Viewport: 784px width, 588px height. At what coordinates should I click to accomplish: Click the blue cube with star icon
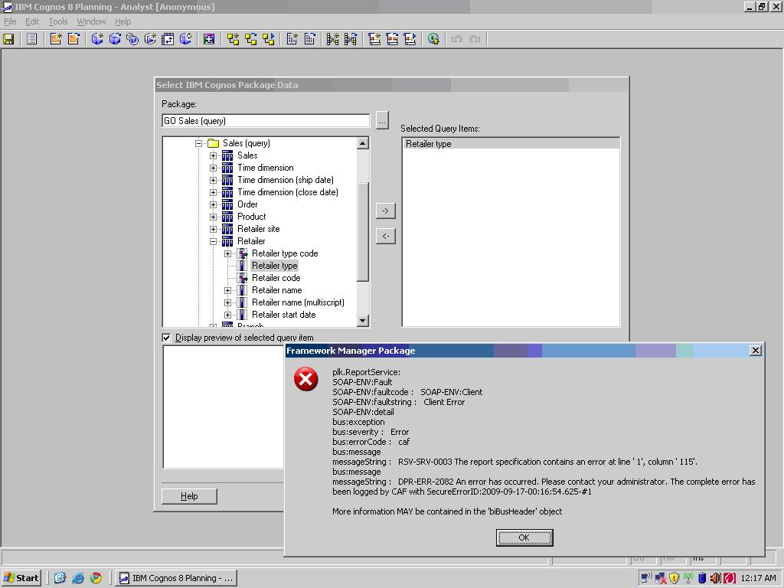point(97,39)
